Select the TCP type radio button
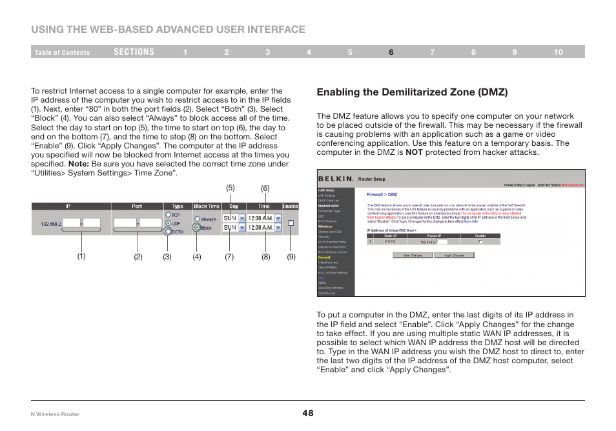Screen dimensions: 616x431 pos(168,215)
